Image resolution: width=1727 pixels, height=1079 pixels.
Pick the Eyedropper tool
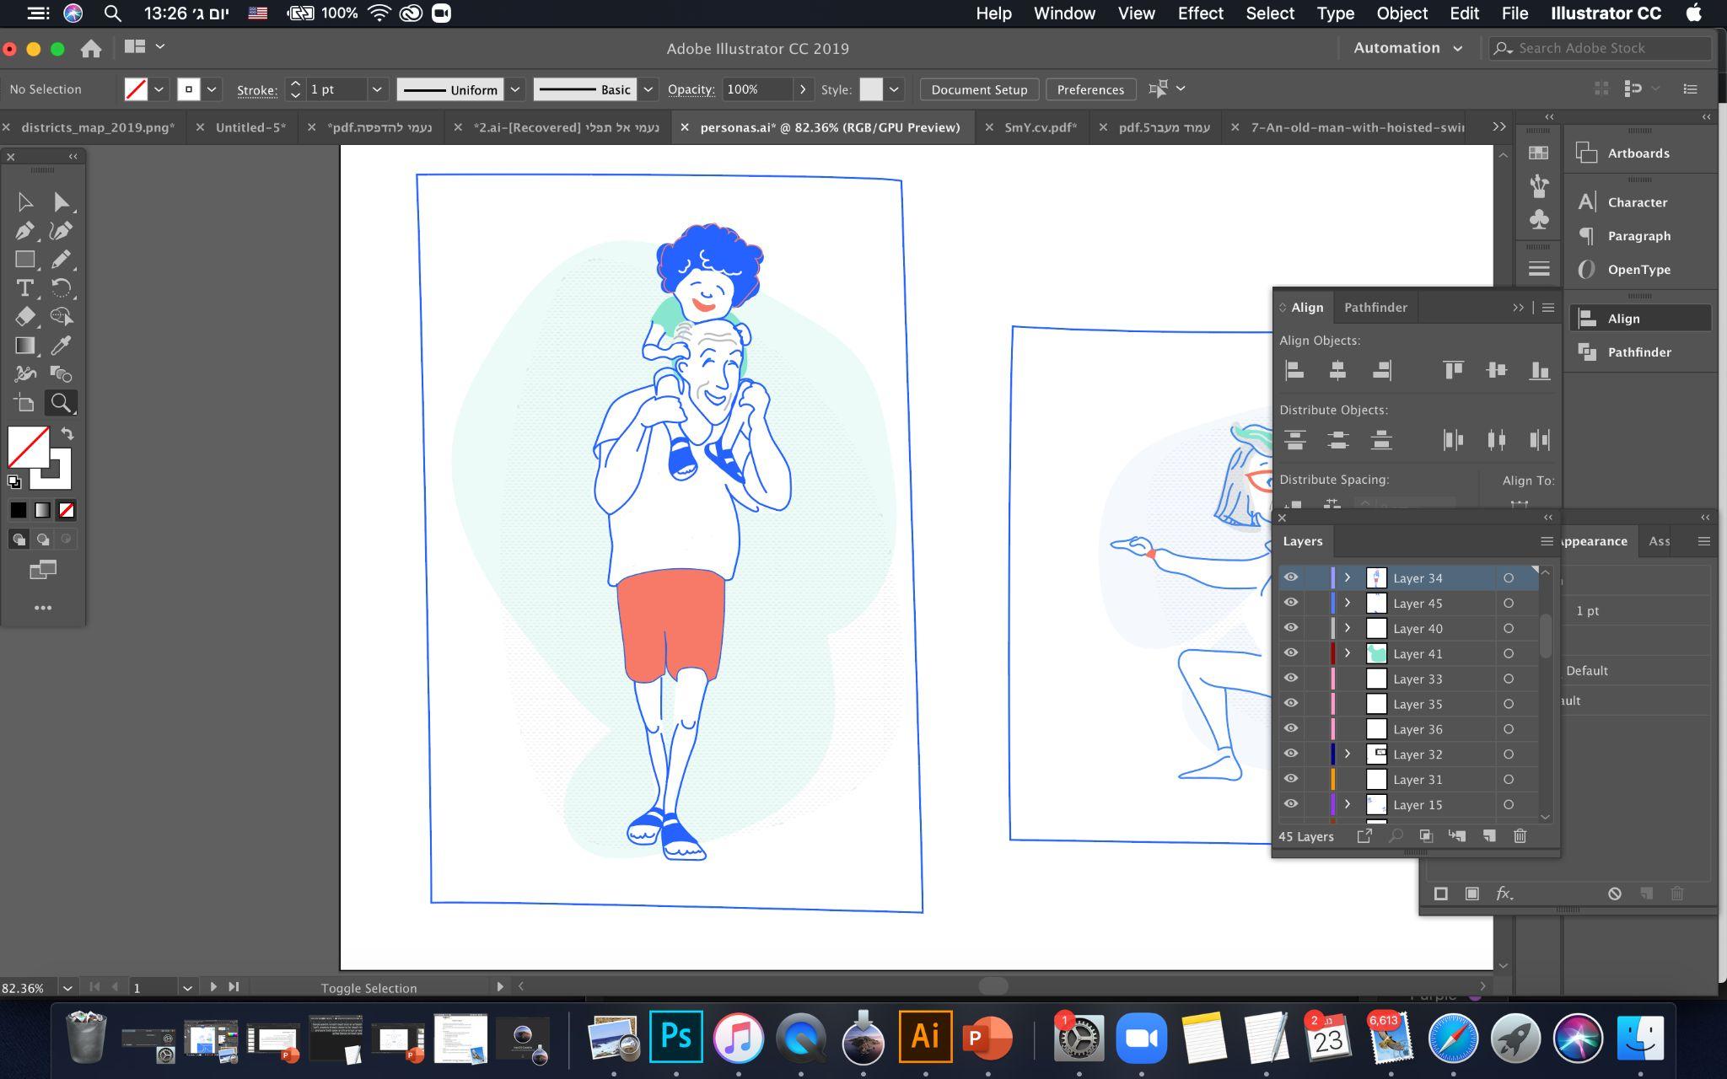(61, 346)
